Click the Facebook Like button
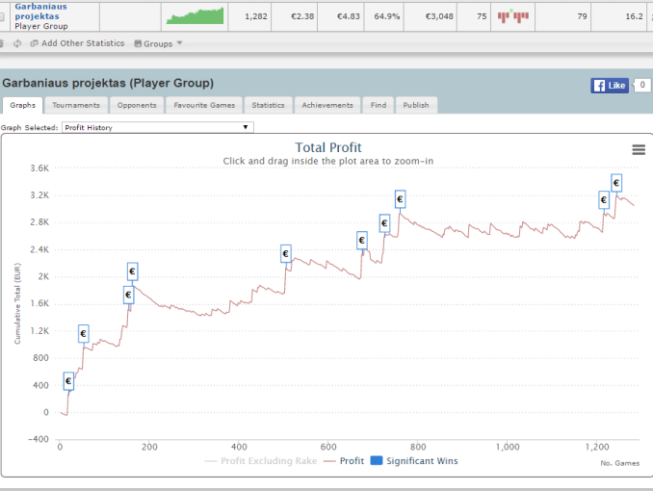 click(x=610, y=86)
